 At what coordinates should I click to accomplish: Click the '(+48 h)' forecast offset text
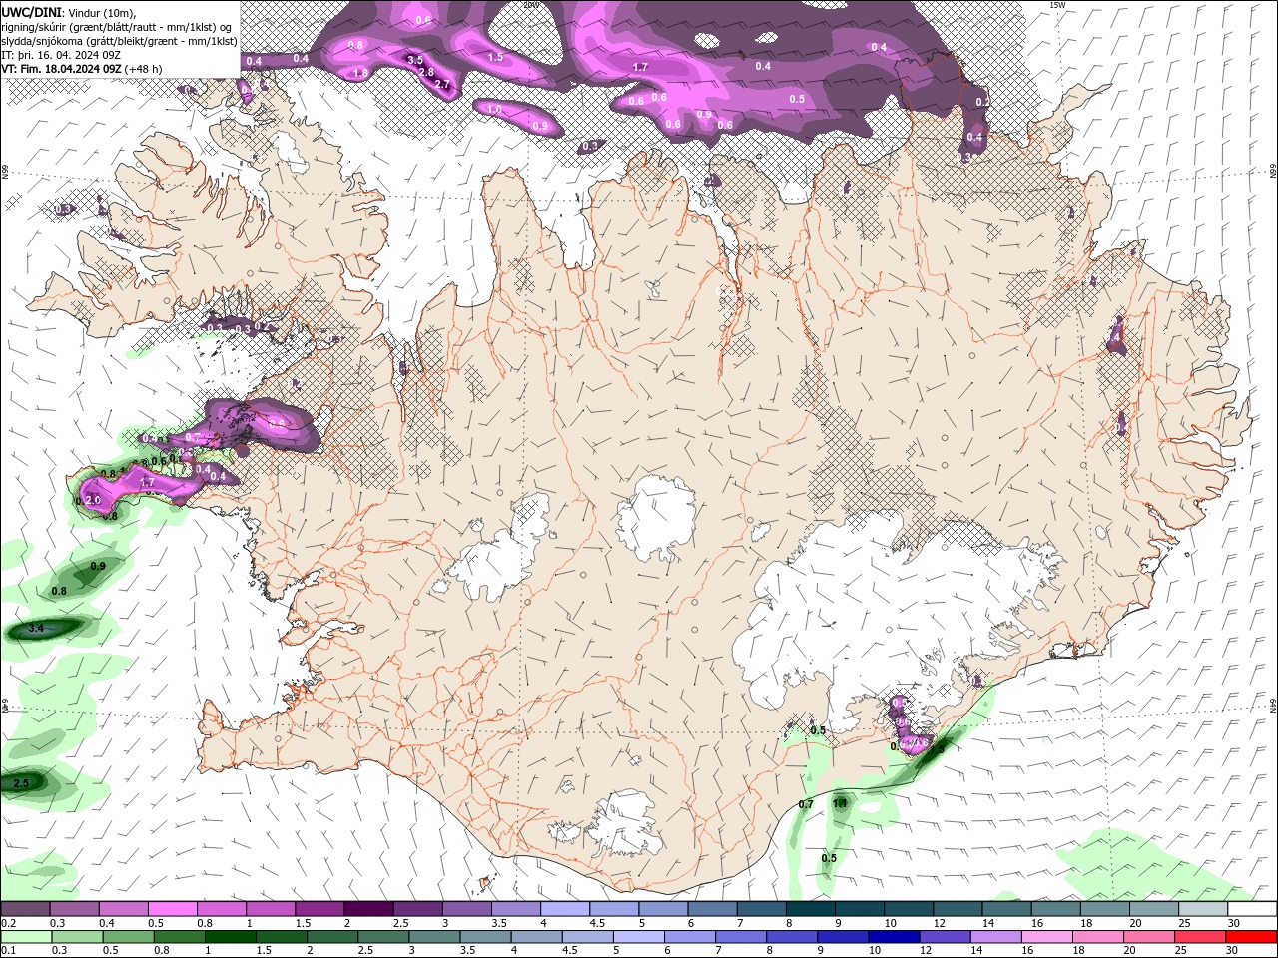[x=144, y=69]
